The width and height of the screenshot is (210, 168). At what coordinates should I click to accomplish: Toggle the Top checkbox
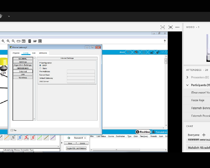pos(12,130)
